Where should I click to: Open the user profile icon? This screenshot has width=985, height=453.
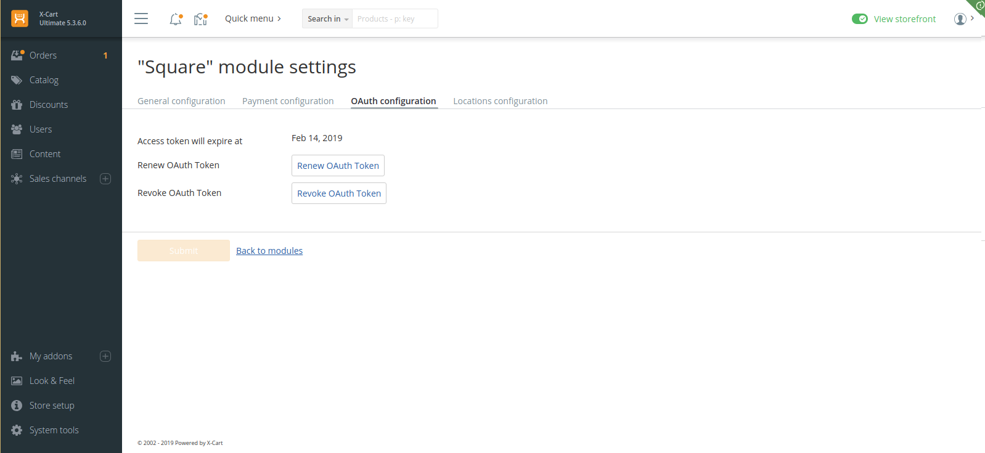960,19
